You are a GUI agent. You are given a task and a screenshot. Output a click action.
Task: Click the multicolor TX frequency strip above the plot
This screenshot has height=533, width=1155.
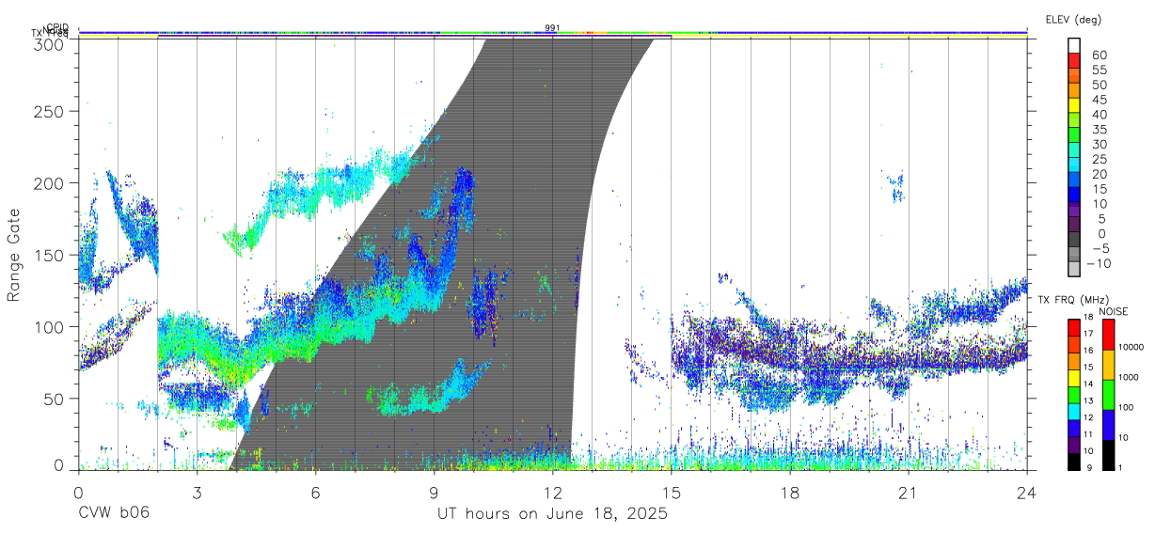[552, 32]
